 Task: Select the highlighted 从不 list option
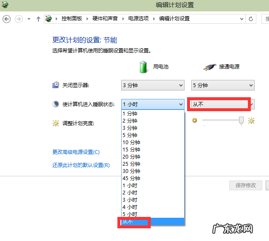point(153,222)
